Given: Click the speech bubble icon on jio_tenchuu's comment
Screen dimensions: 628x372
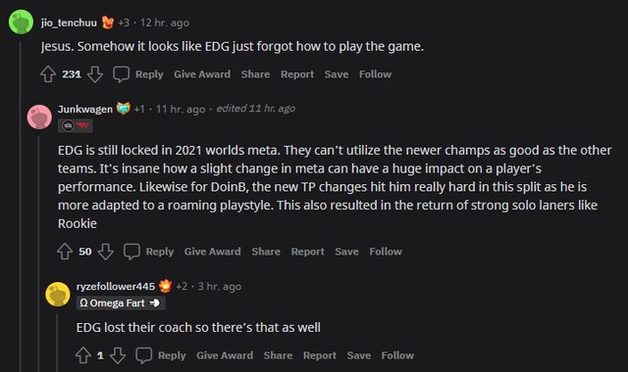Looking at the screenshot, I should [122, 74].
